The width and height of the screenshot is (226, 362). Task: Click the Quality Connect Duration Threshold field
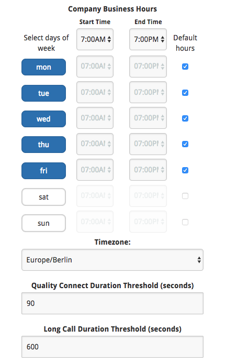click(112, 303)
